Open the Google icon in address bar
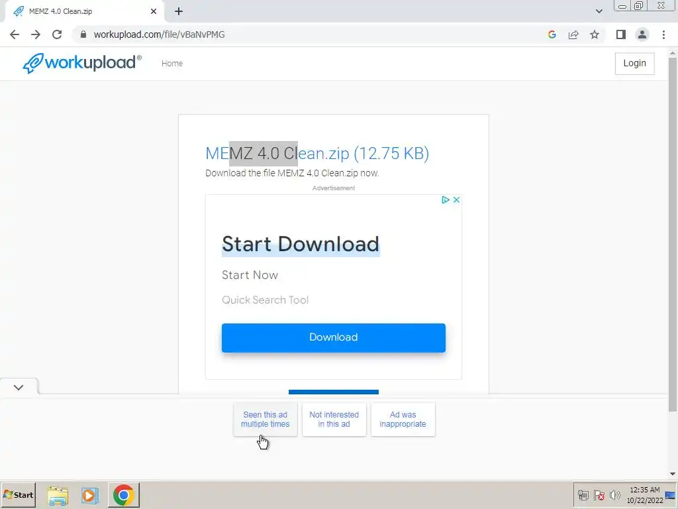This screenshot has height=509, width=678. (552, 34)
